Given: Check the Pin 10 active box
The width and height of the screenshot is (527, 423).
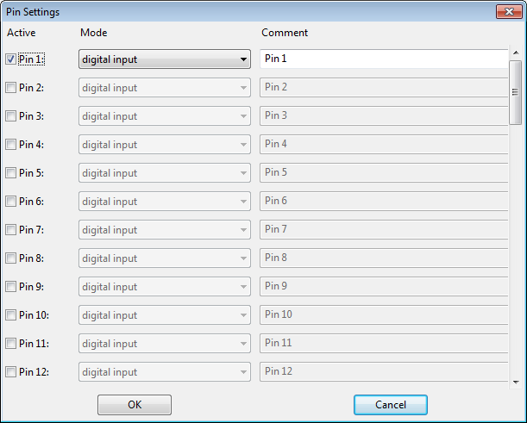Looking at the screenshot, I should 10,315.
